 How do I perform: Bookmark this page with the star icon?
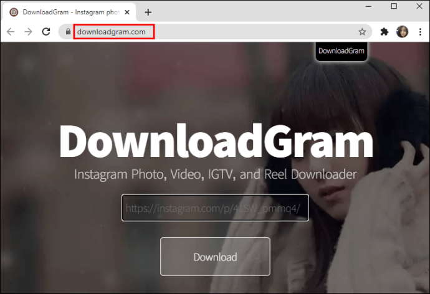pyautogui.click(x=362, y=32)
